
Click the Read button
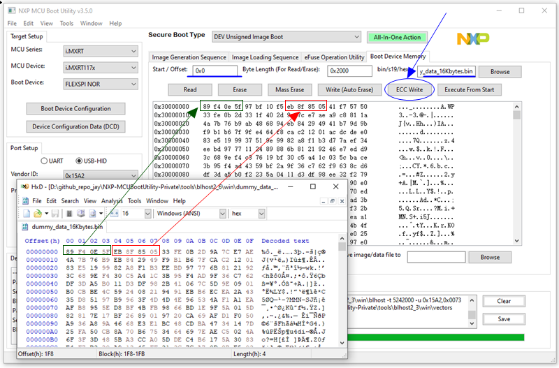190,90
